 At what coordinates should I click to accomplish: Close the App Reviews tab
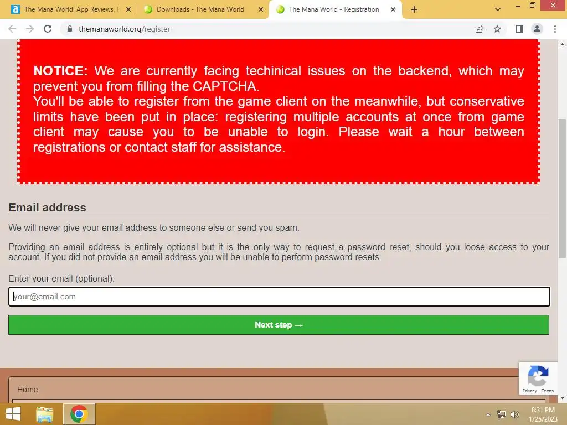point(128,9)
